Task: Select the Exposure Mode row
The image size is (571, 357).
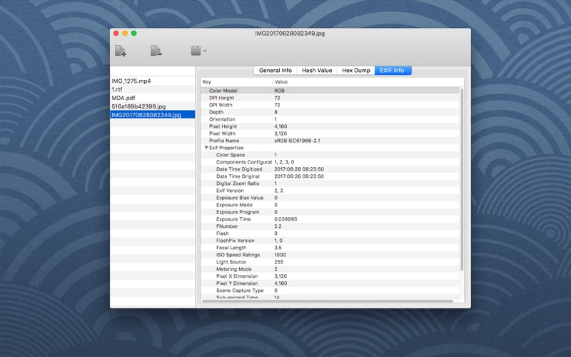Action: coord(330,205)
